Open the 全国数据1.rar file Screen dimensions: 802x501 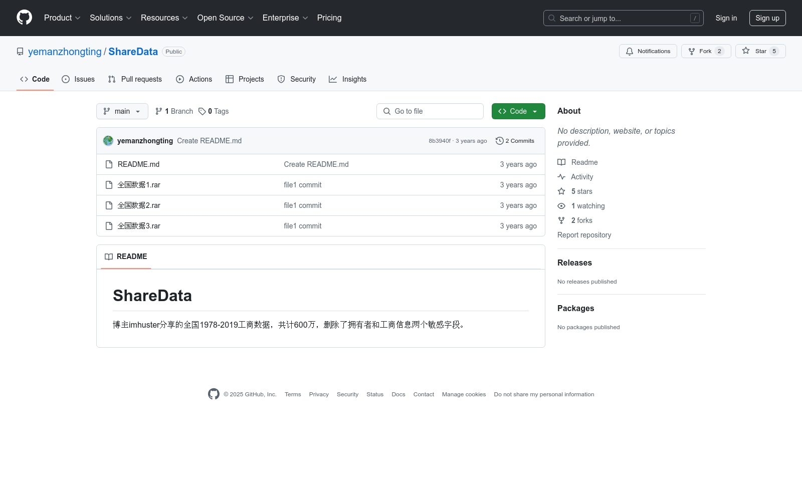tap(139, 185)
